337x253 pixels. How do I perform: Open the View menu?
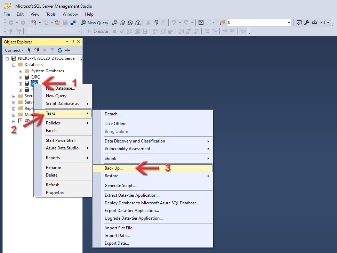coord(35,14)
